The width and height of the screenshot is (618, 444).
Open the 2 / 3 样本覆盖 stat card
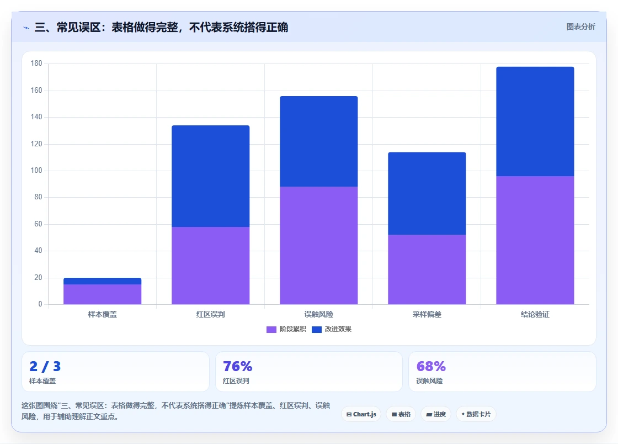tap(115, 372)
